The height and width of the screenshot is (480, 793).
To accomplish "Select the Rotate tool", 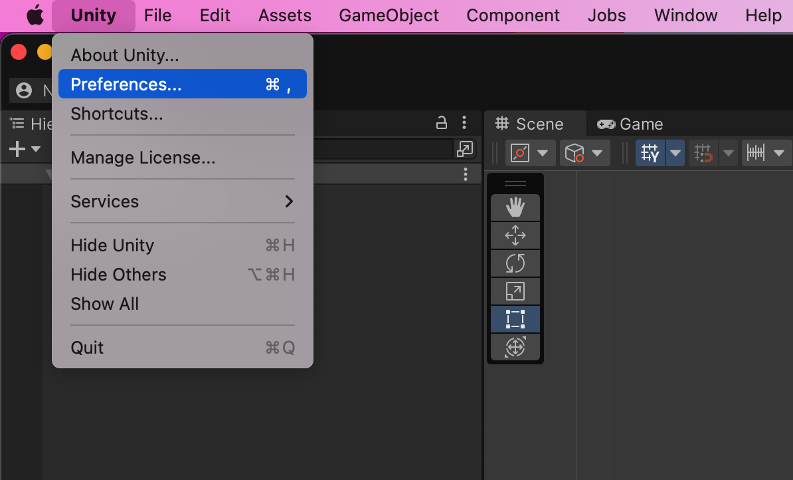I will pos(515,263).
